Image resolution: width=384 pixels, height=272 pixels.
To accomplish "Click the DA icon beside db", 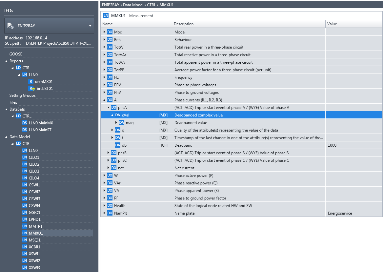I will pos(118,145).
